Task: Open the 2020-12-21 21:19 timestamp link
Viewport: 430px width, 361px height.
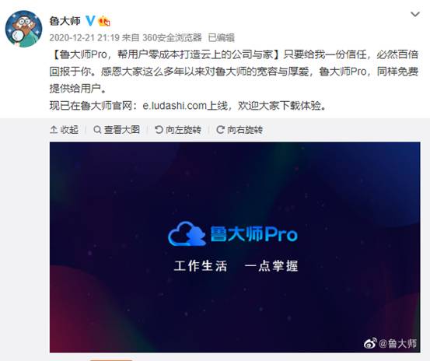Action: [84, 37]
